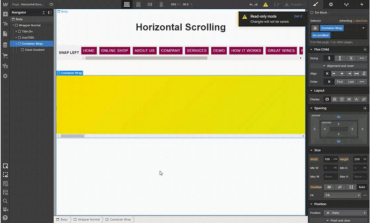The height and width of the screenshot is (223, 370).
Task: Open the Ecommerce cart icon
Action: pos(5,56)
